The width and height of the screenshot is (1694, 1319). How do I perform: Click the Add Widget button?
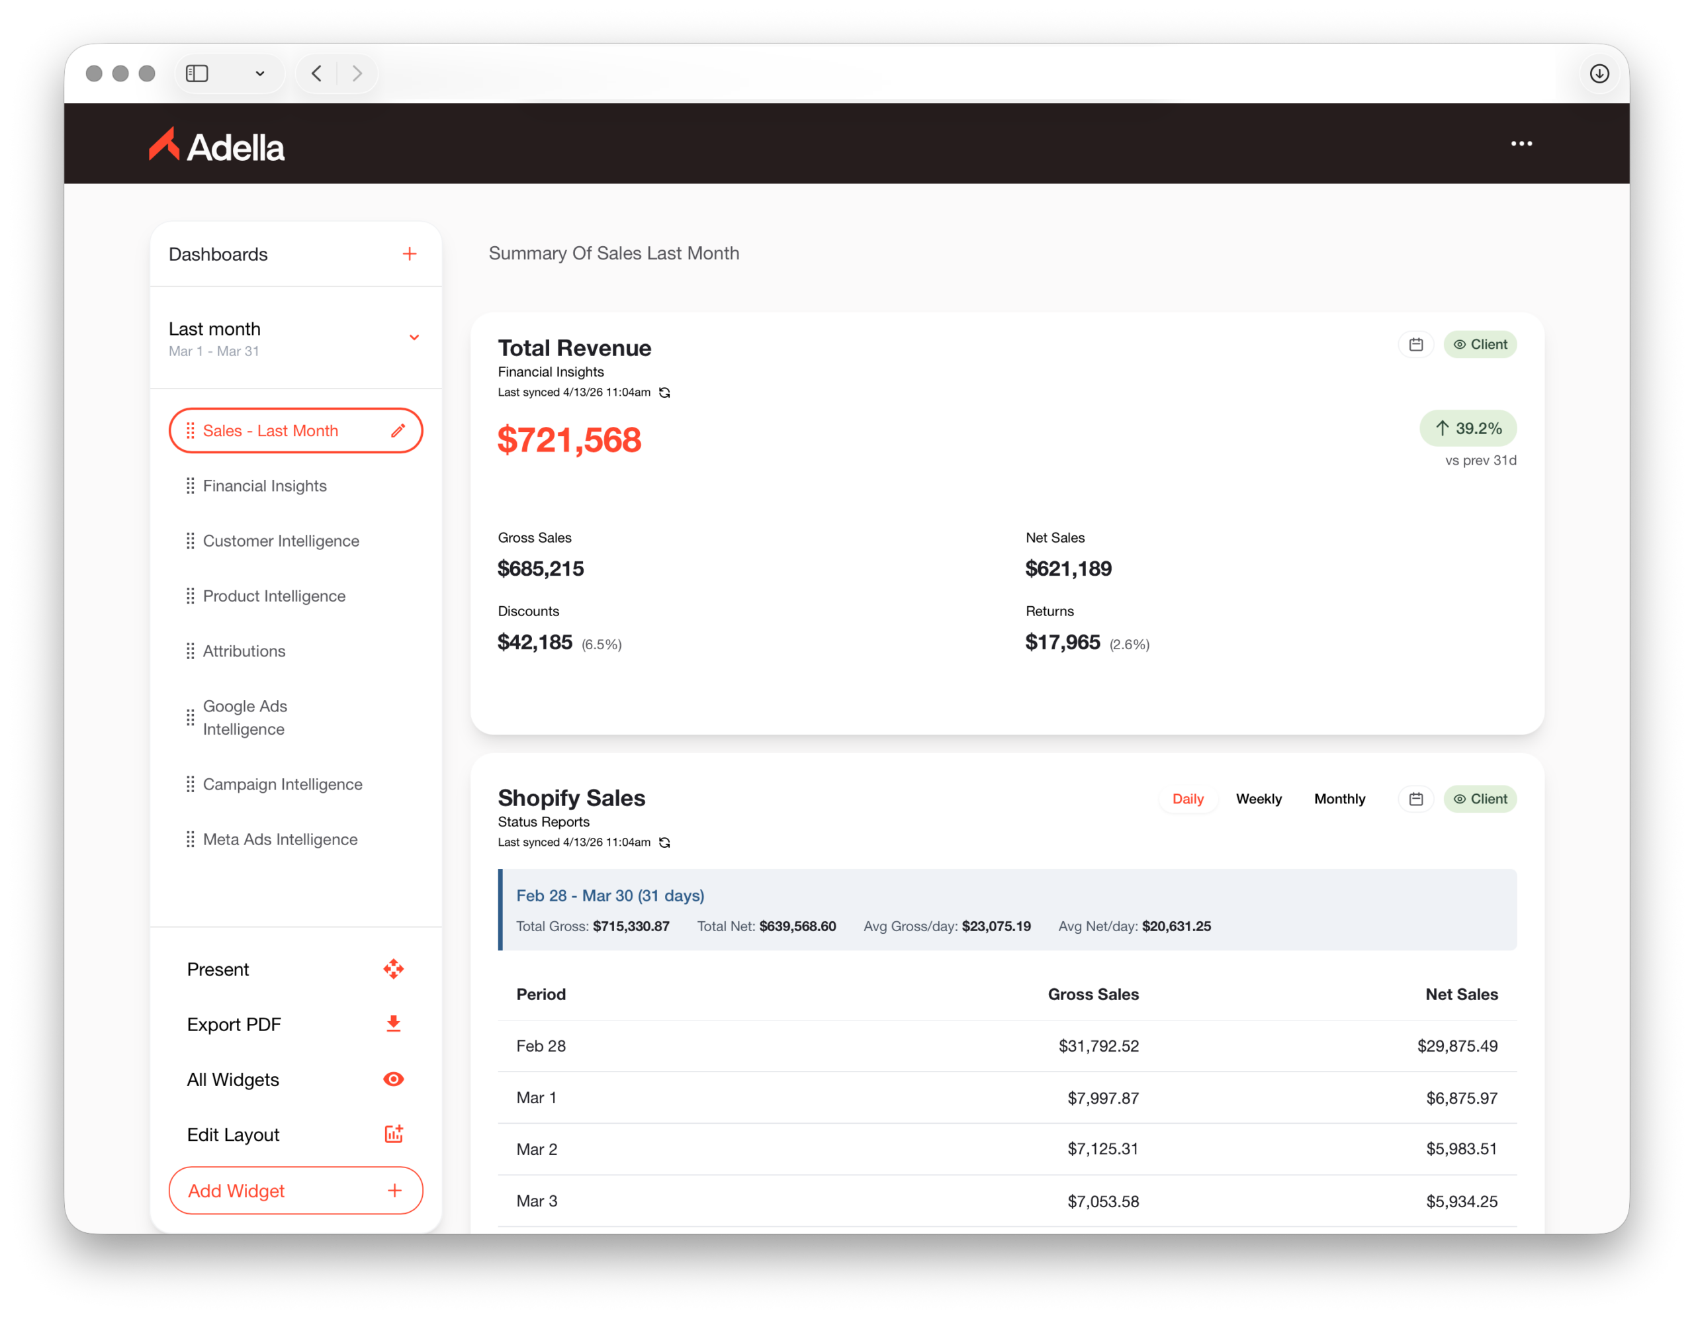tap(296, 1190)
